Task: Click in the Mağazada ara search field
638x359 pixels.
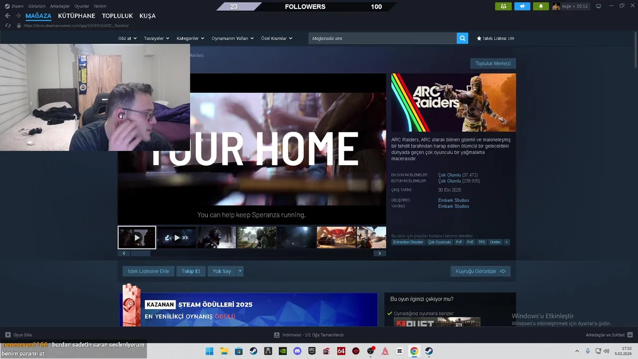Action: click(382, 38)
